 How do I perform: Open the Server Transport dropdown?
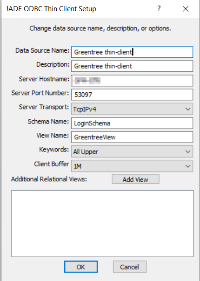point(132,109)
